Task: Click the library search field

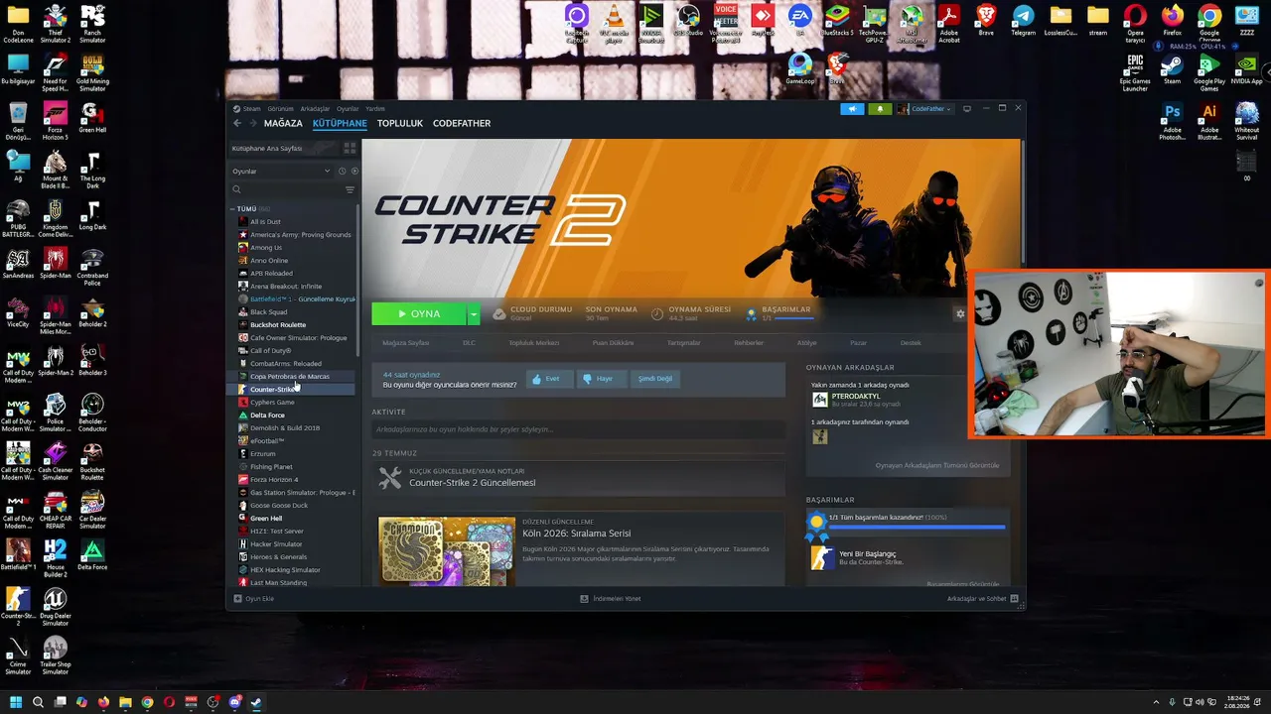Action: click(287, 189)
